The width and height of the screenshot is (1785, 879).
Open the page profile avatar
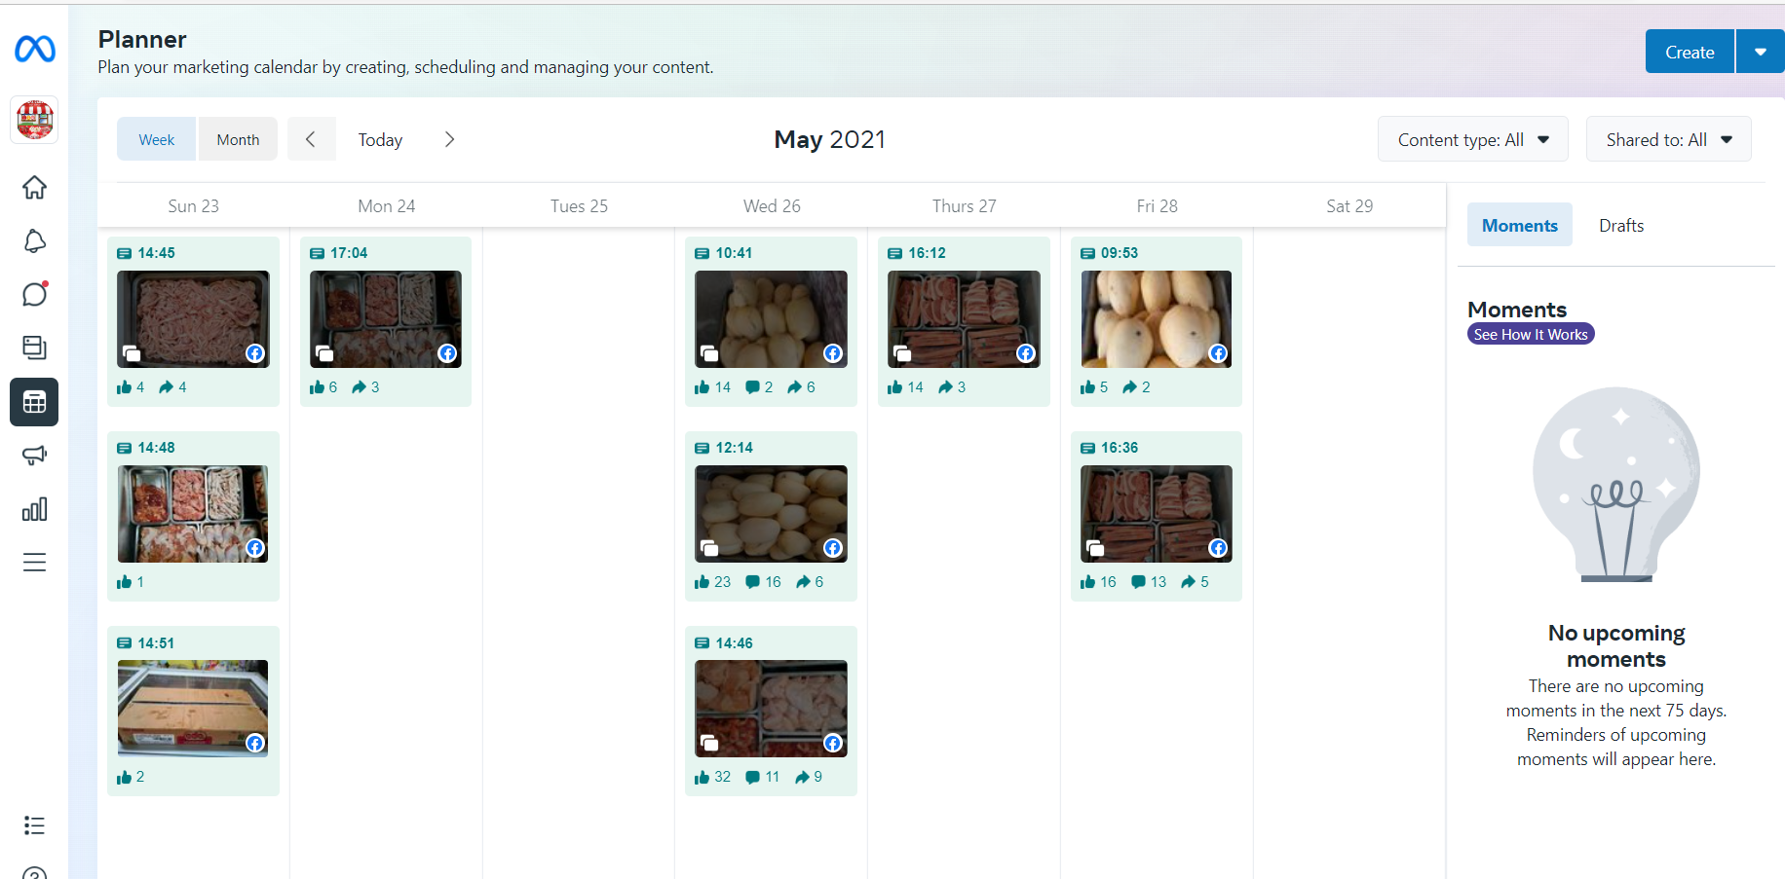click(x=34, y=120)
